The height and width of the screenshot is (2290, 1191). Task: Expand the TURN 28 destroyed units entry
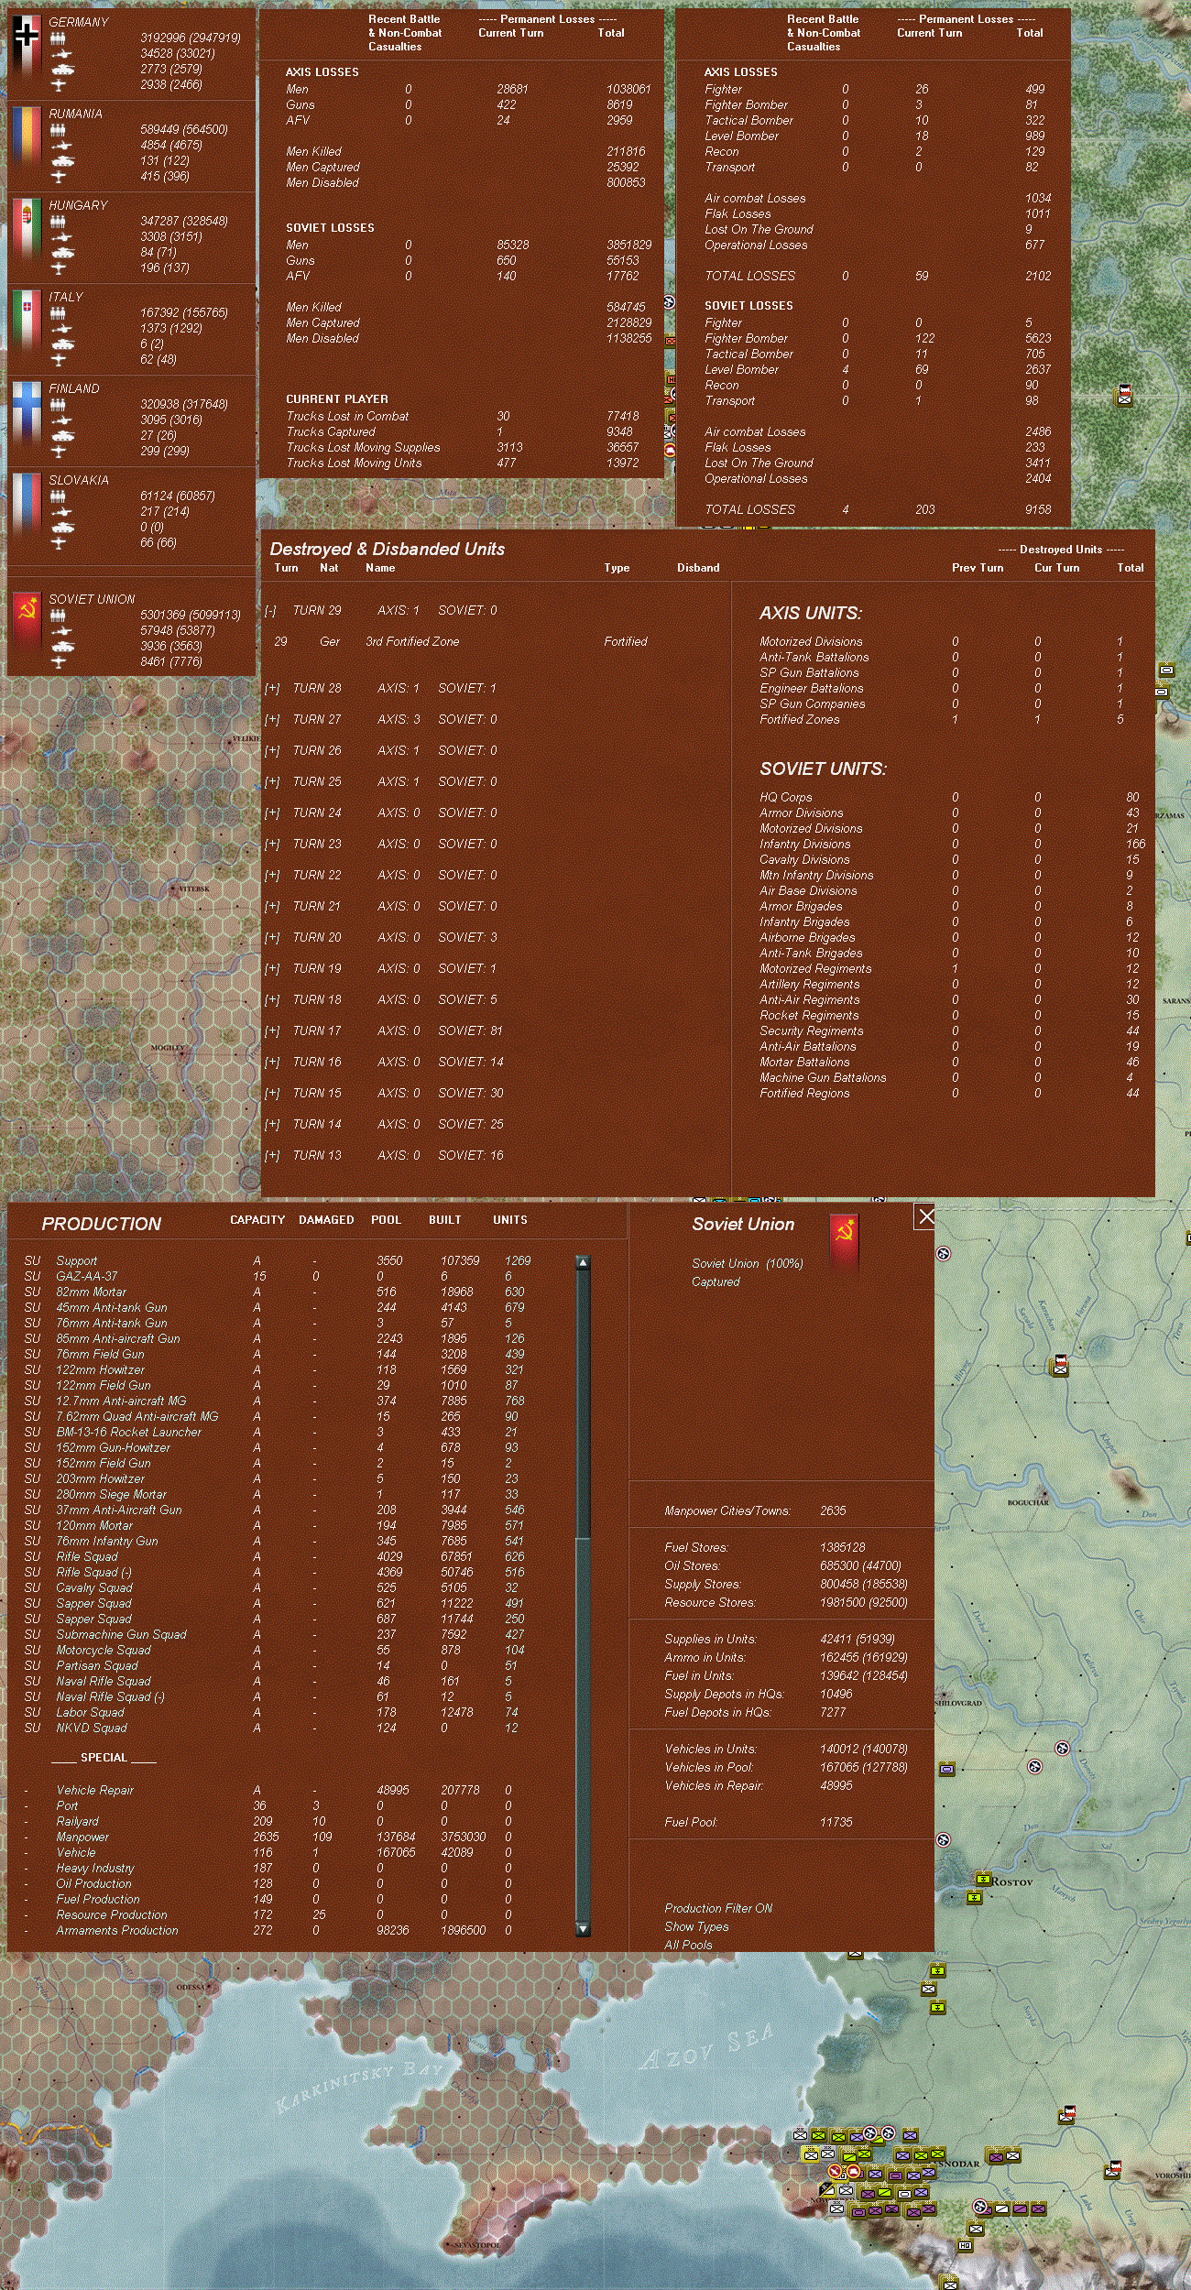tap(272, 689)
